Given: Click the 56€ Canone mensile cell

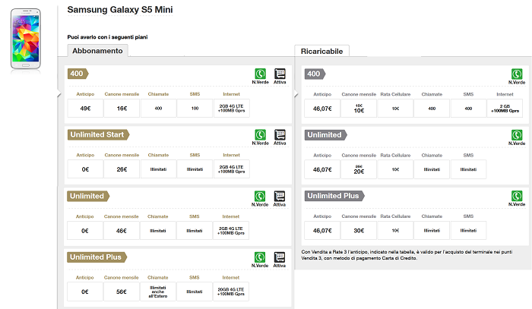Looking at the screenshot, I should tap(121, 292).
